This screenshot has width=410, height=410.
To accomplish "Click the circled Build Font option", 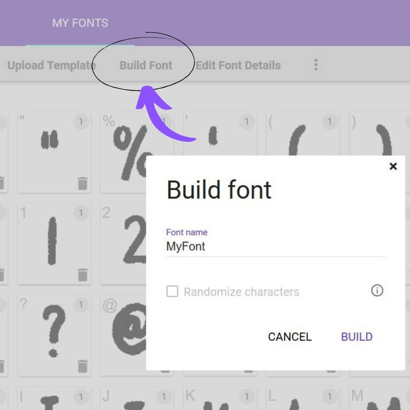I will pos(146,65).
